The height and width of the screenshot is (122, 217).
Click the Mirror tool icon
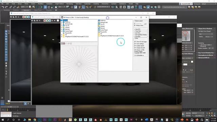coord(113,7)
